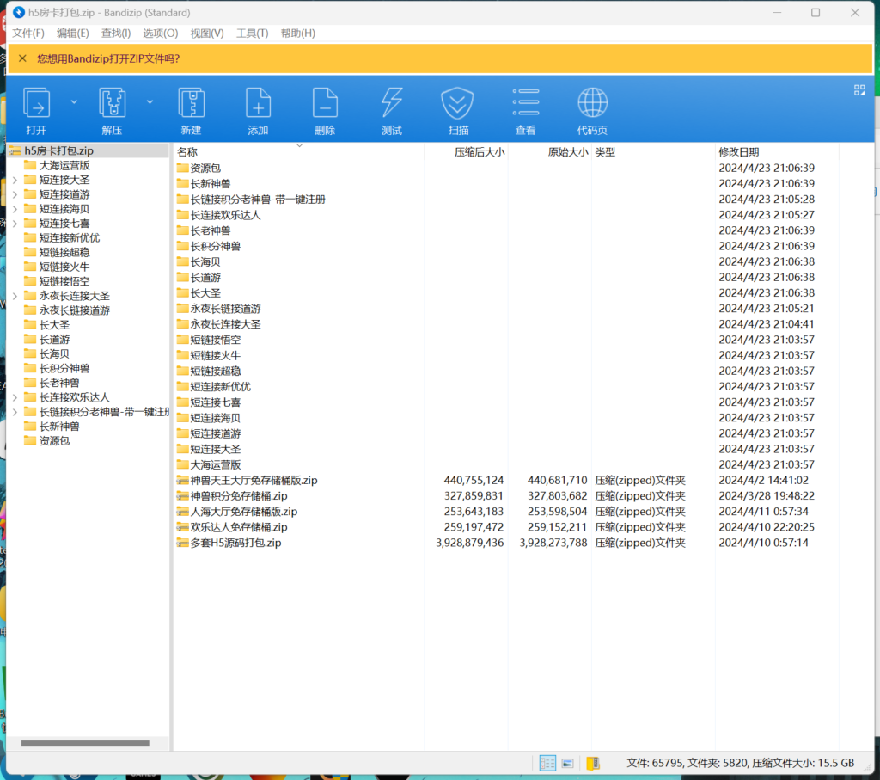Dismiss the yellow ZIP association prompt
This screenshot has height=780, width=880.
(22, 58)
